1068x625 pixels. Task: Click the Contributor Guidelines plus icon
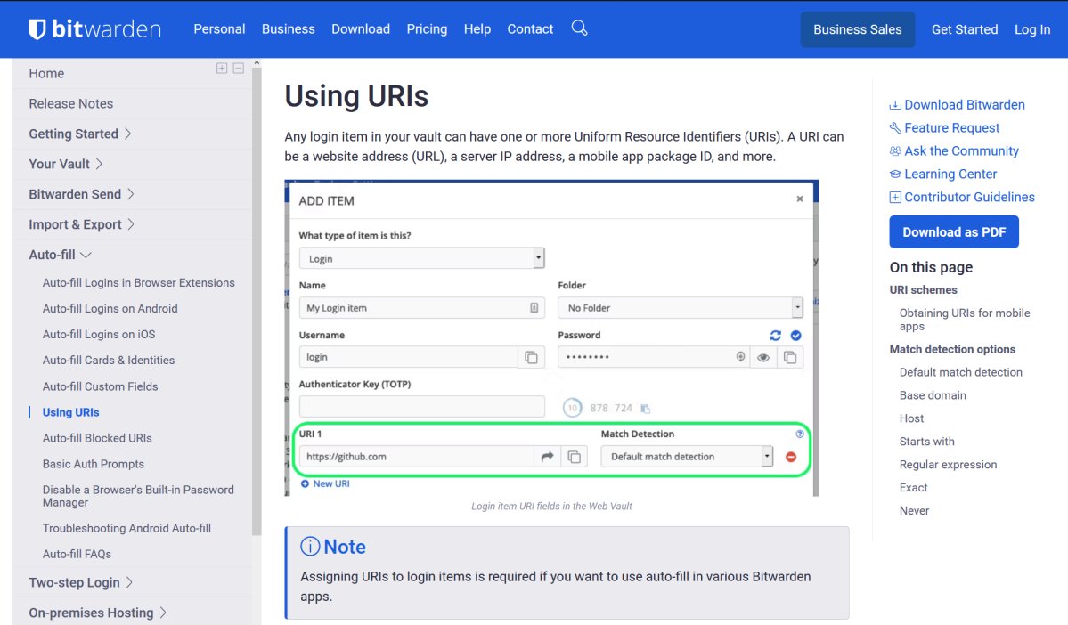pyautogui.click(x=895, y=198)
